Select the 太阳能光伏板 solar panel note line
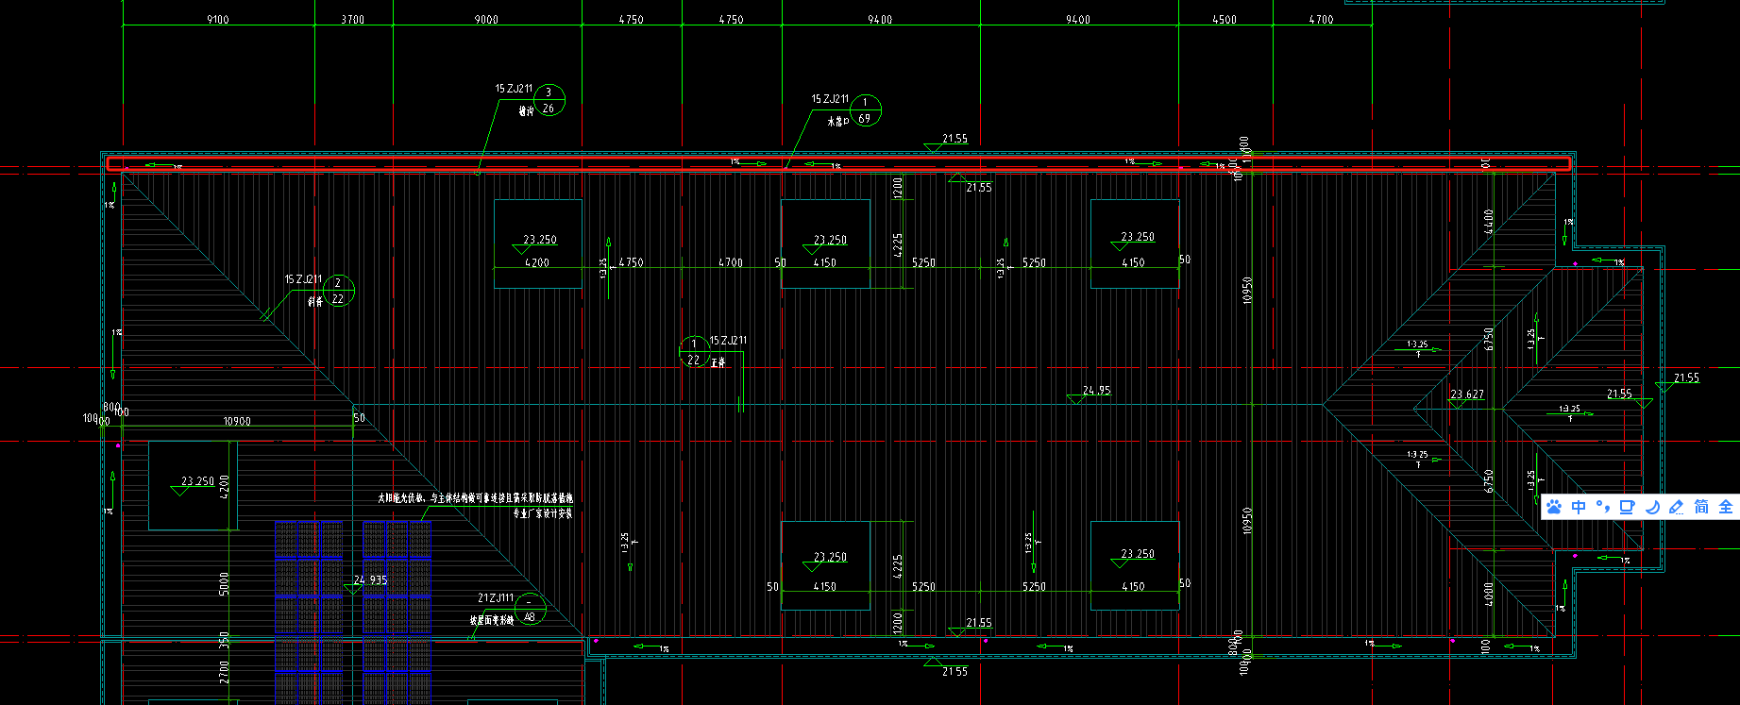 click(x=475, y=497)
